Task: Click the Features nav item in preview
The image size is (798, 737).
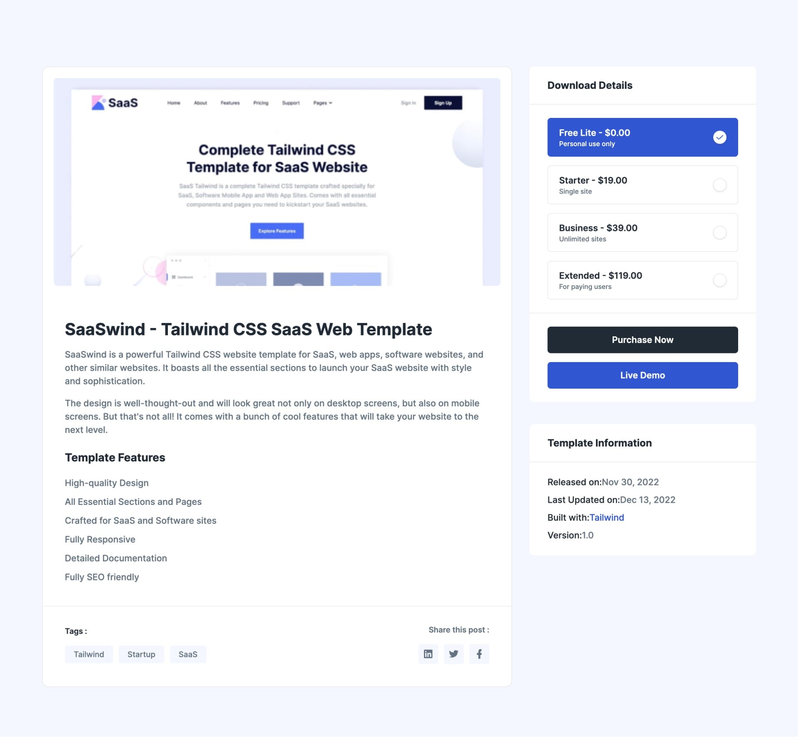Action: [x=231, y=102]
